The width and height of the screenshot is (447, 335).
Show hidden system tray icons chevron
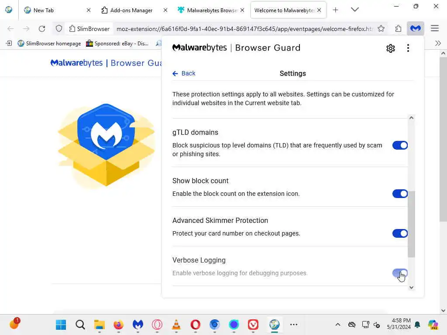pos(338,325)
